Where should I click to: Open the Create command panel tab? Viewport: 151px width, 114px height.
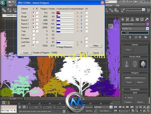123,19
